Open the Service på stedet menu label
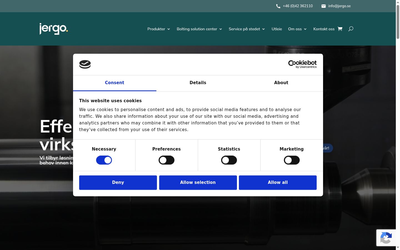The width and height of the screenshot is (400, 250). click(244, 29)
